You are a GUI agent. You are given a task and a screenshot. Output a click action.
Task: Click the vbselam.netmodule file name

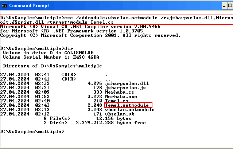pos(128,110)
